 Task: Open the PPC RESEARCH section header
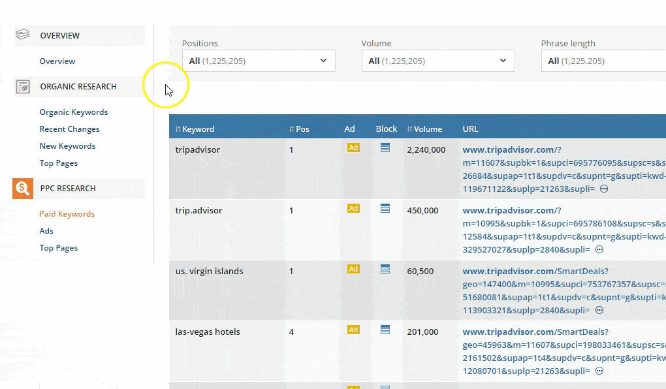pos(79,189)
